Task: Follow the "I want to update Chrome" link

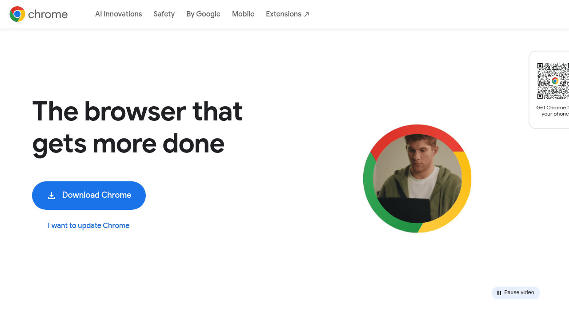Action: (x=88, y=225)
